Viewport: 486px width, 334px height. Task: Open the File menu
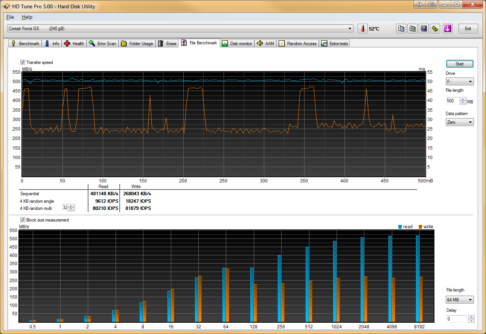click(10, 17)
